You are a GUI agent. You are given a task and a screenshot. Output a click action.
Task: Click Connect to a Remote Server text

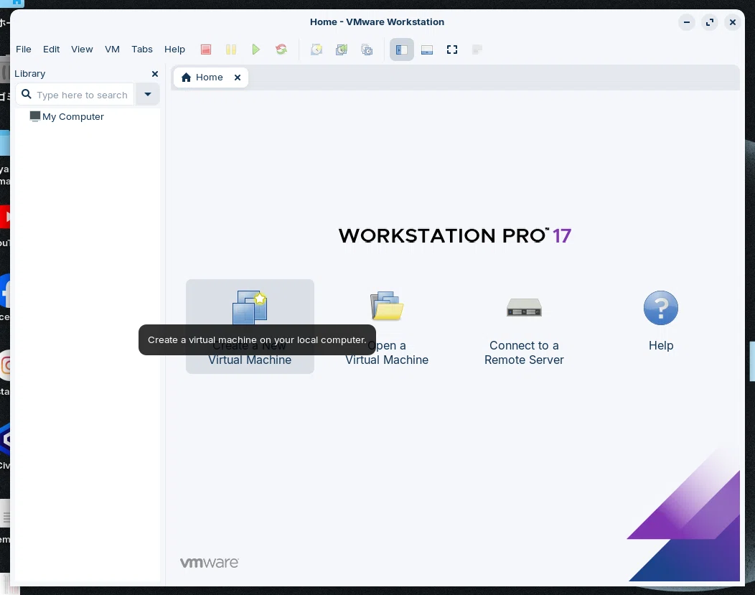pos(525,353)
